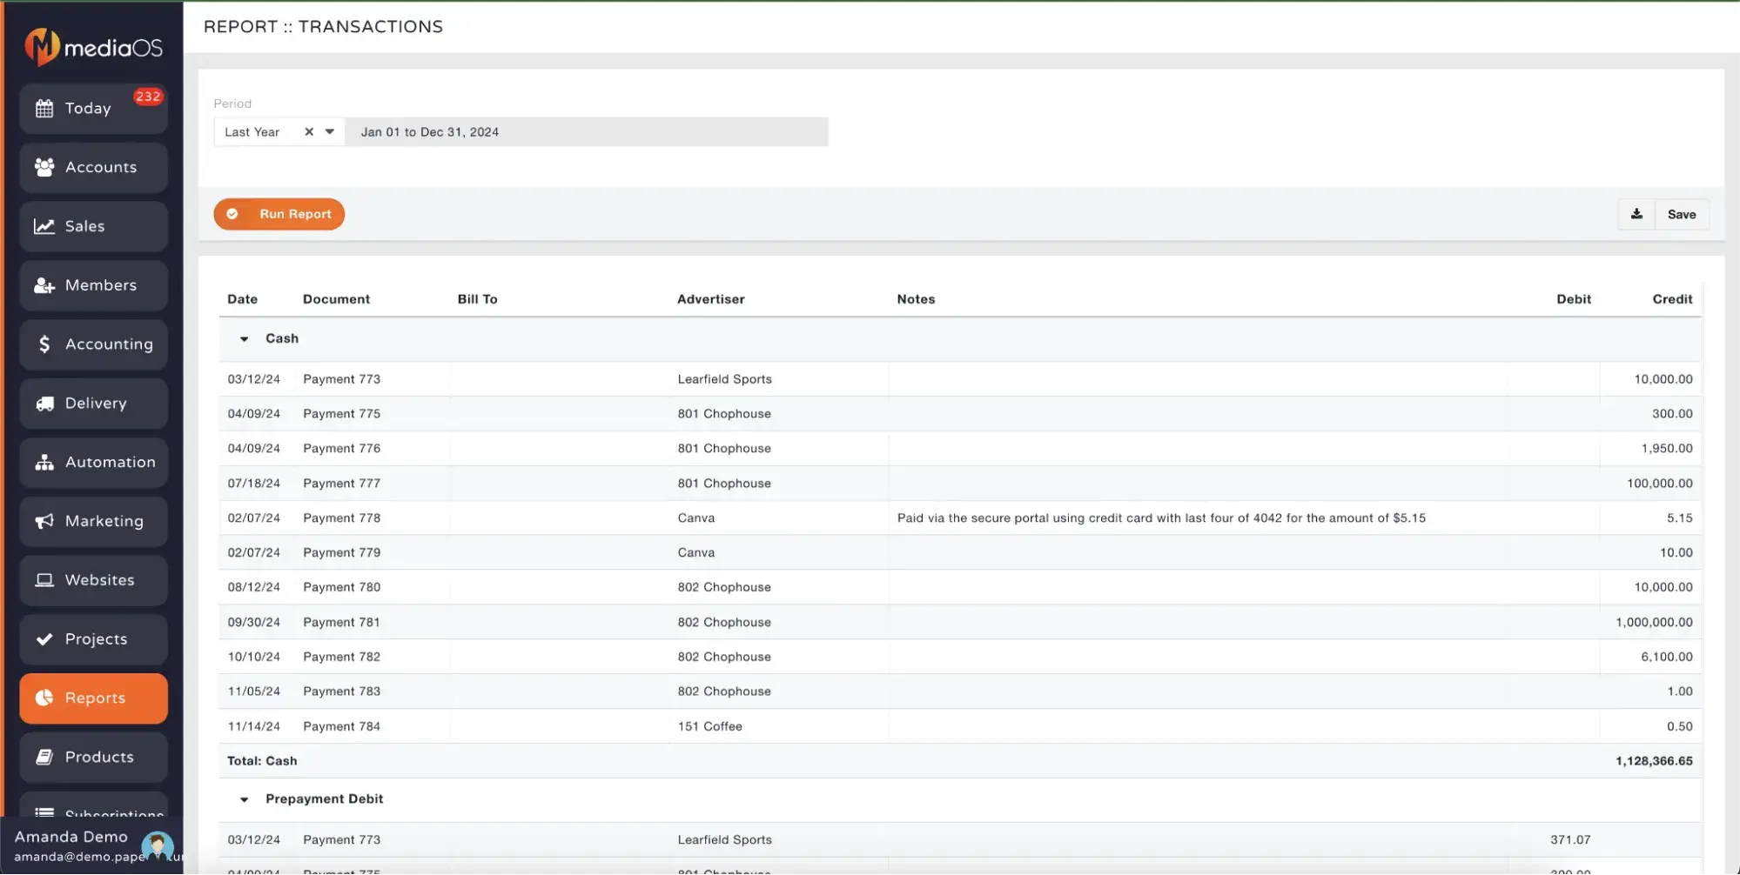Click Amanda Demo's profile avatar
Screen dimensions: 1740x875
pyautogui.click(x=158, y=845)
